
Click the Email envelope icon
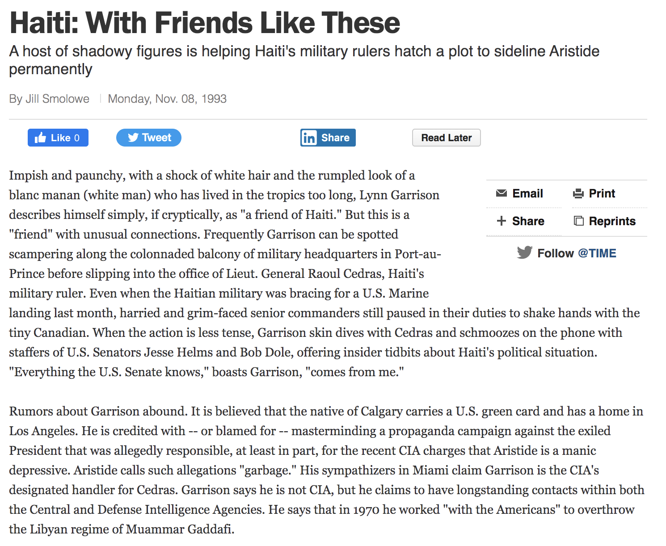pyautogui.click(x=502, y=193)
